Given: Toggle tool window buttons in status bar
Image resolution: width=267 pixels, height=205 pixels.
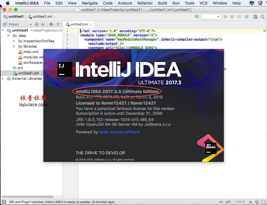Looking at the screenshot, I should tap(4, 202).
